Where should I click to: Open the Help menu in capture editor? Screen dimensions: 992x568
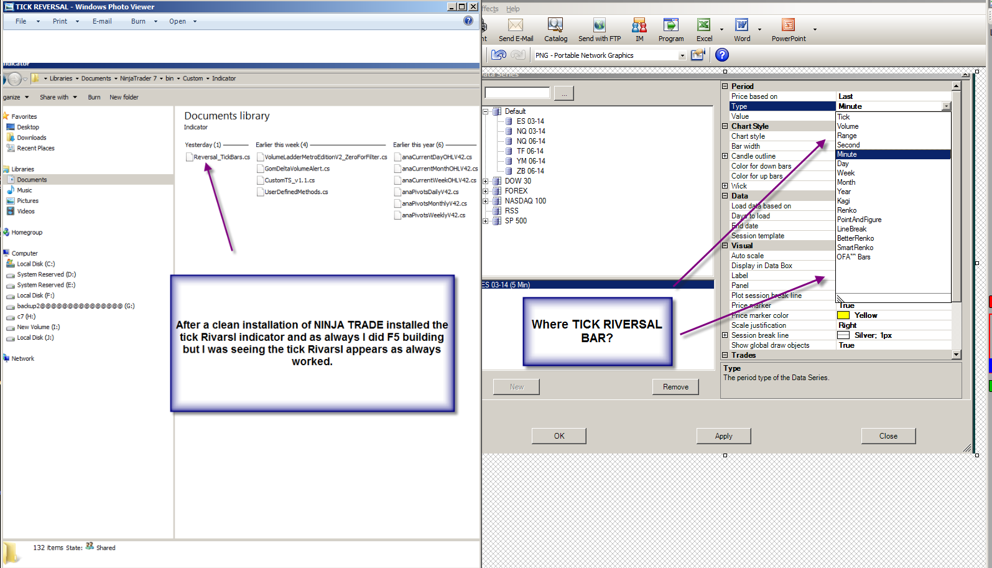click(x=512, y=9)
